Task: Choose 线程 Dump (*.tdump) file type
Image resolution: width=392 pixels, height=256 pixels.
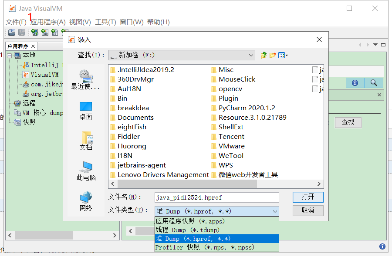Action: click(217, 230)
